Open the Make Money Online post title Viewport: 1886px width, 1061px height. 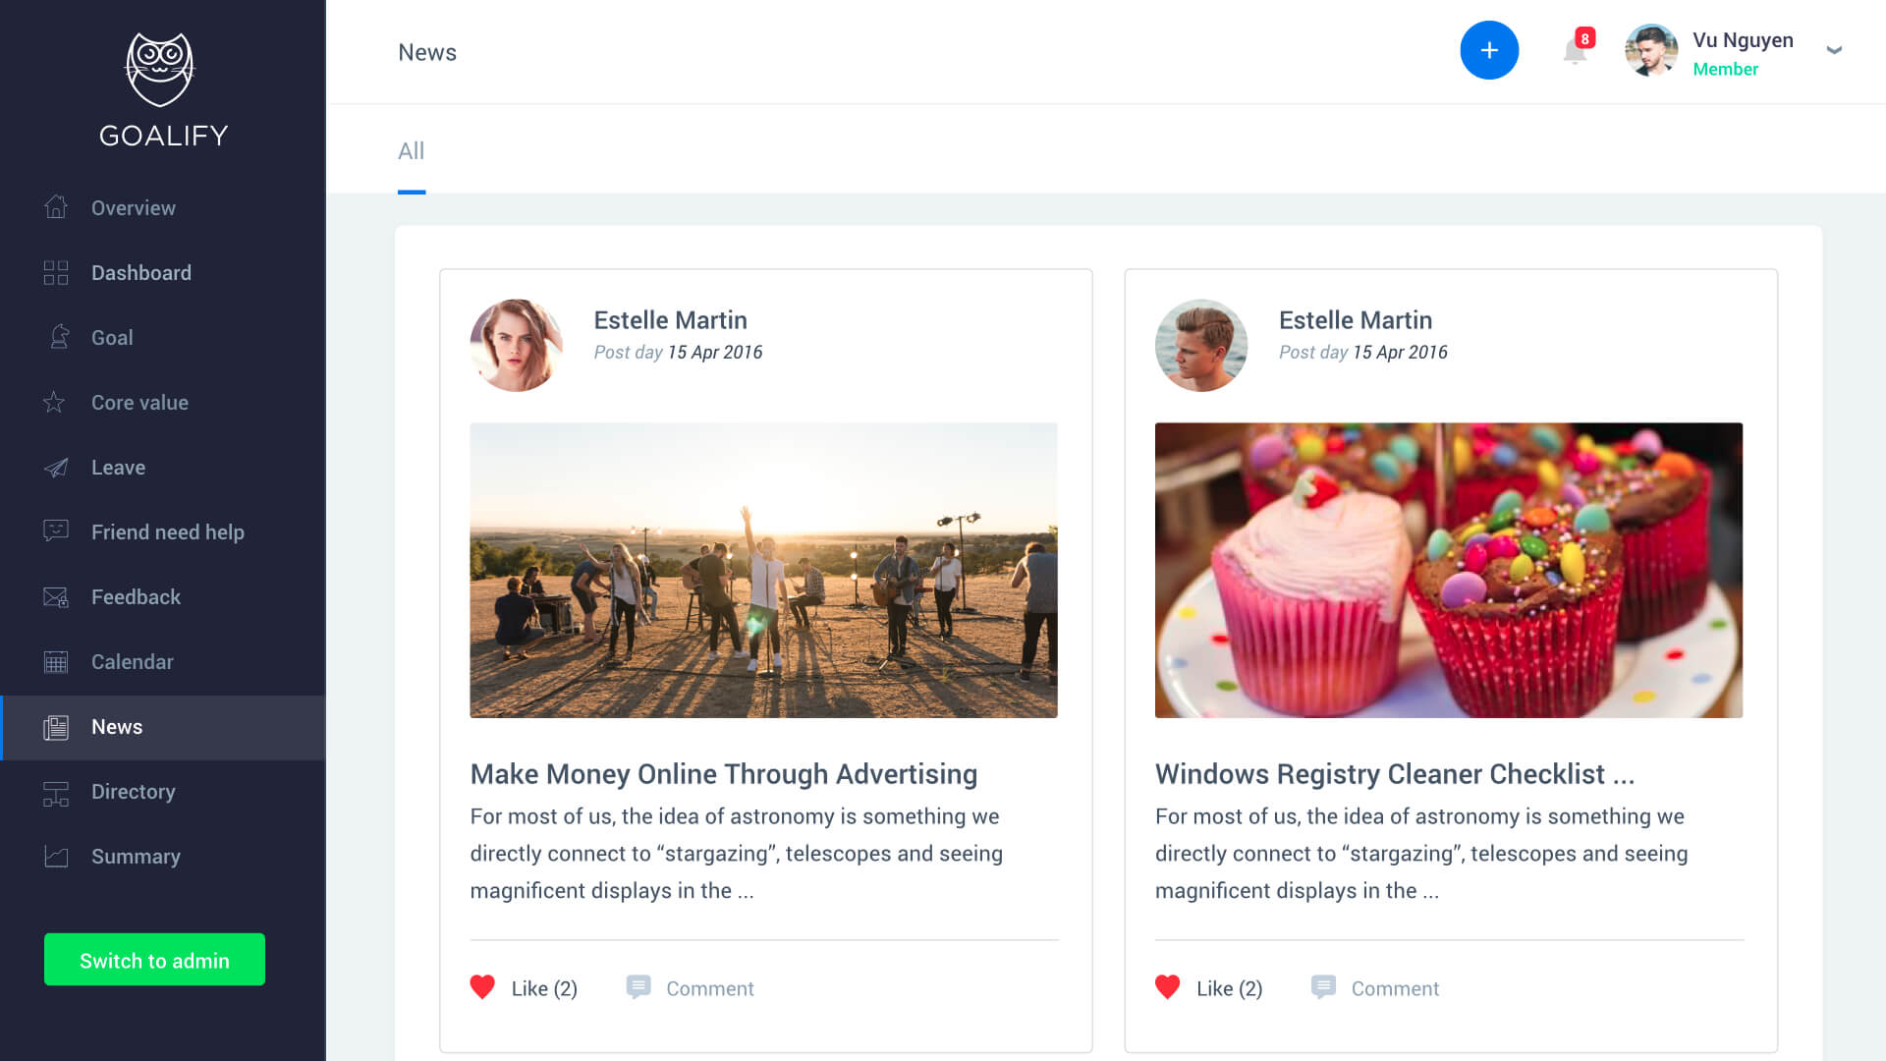pos(723,774)
